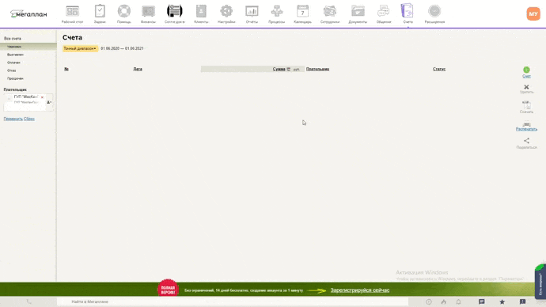
Task: Click the info circle icon in bottom bar
Action: 429,301
